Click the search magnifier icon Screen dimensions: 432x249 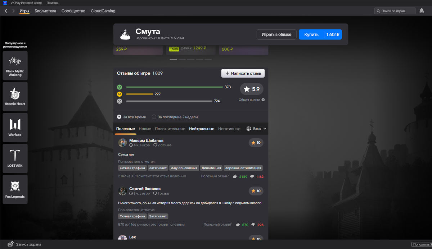pyautogui.click(x=378, y=11)
